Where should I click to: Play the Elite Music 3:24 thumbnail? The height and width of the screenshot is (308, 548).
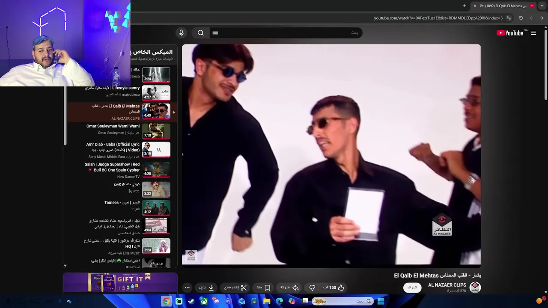coord(156,246)
